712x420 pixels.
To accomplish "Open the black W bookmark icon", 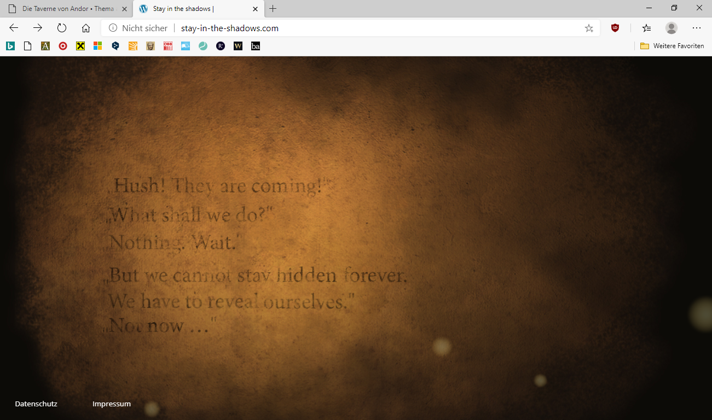I will pyautogui.click(x=238, y=46).
